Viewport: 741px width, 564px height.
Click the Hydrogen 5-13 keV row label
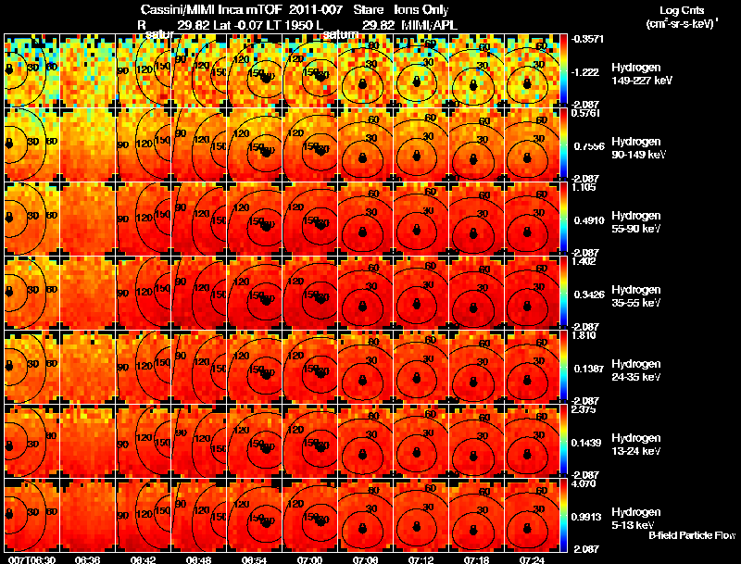tap(635, 519)
